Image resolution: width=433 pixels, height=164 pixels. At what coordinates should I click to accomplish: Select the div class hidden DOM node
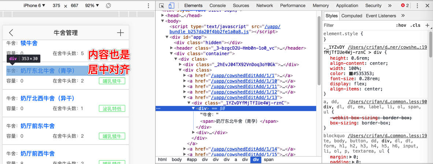tap(208, 42)
